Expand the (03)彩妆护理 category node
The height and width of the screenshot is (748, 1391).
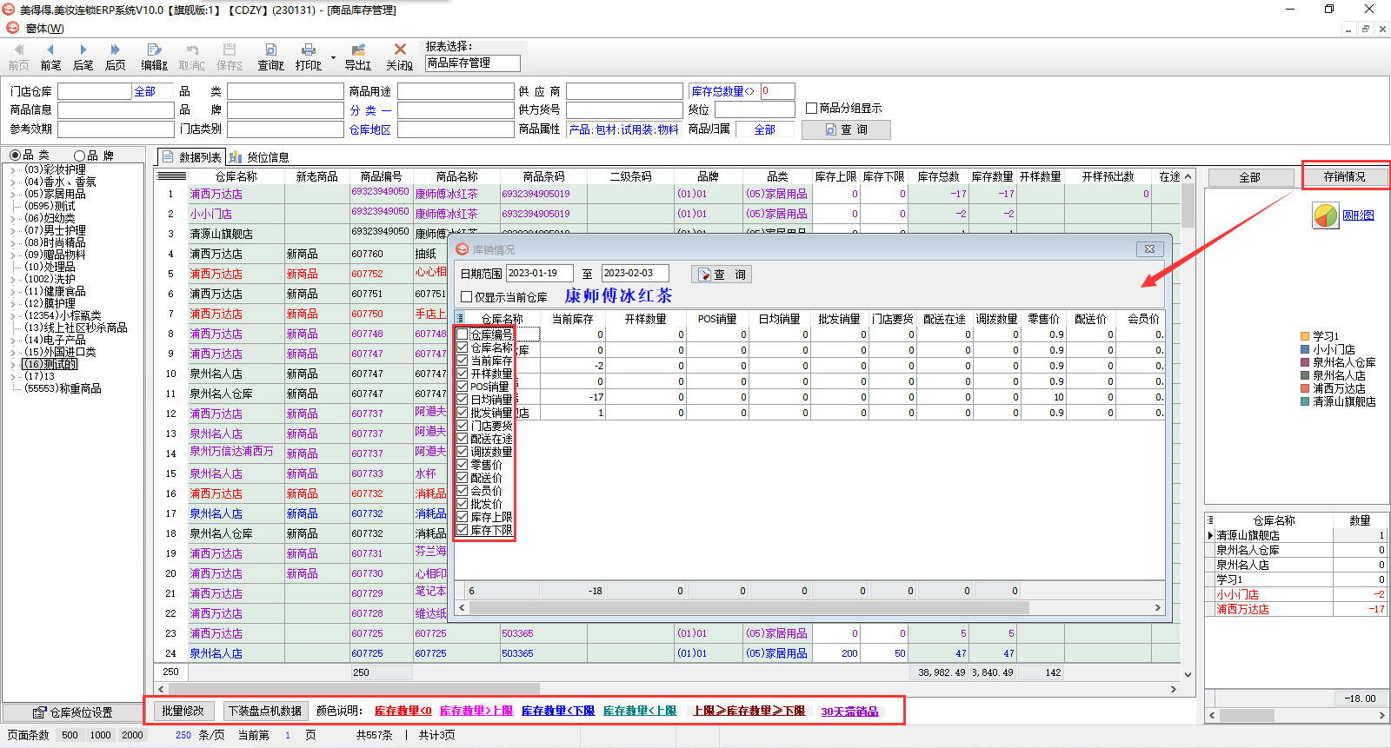pyautogui.click(x=12, y=170)
